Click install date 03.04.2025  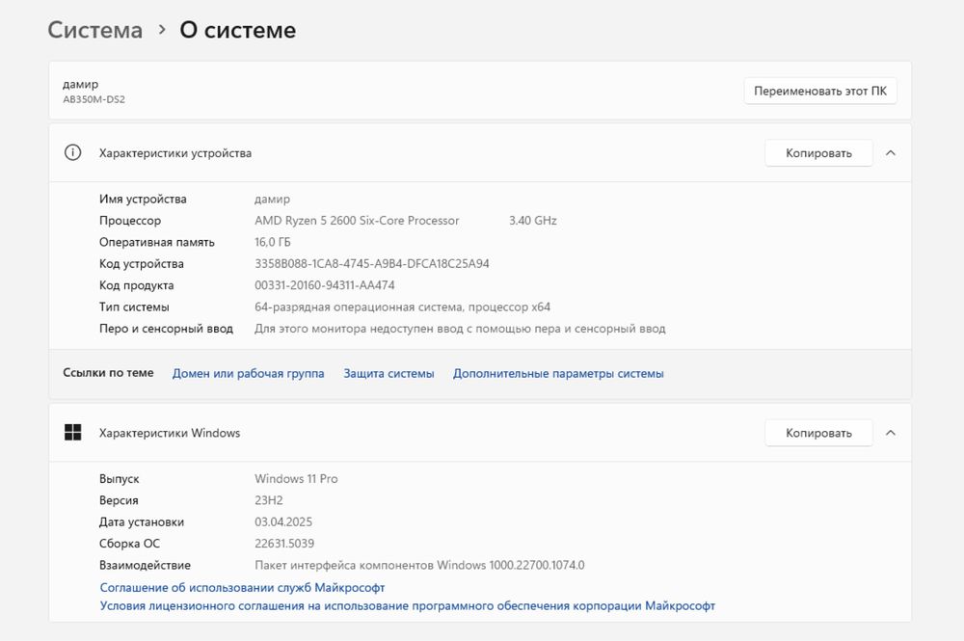tap(283, 521)
